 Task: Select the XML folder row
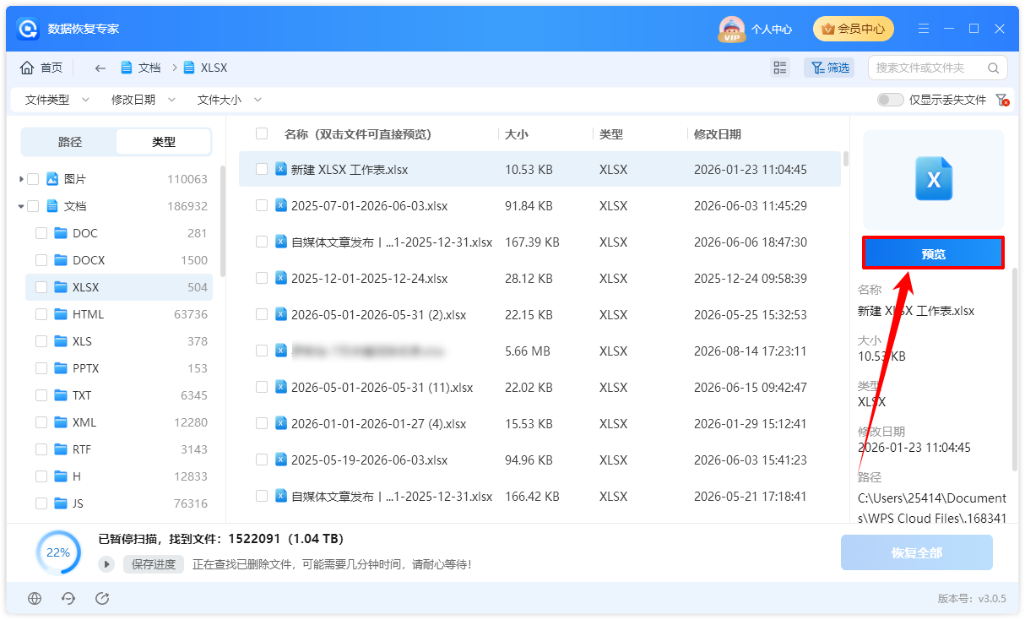pyautogui.click(x=119, y=422)
